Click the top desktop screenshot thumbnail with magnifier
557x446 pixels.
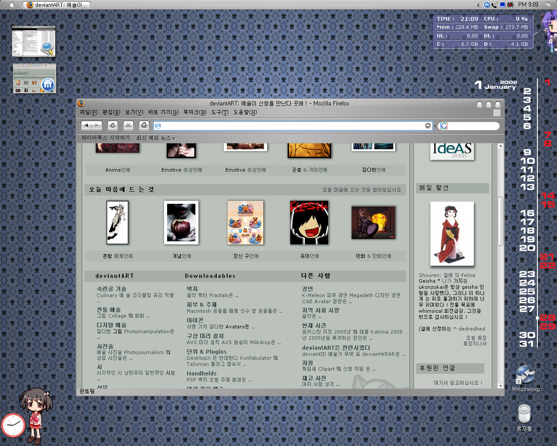click(x=34, y=42)
